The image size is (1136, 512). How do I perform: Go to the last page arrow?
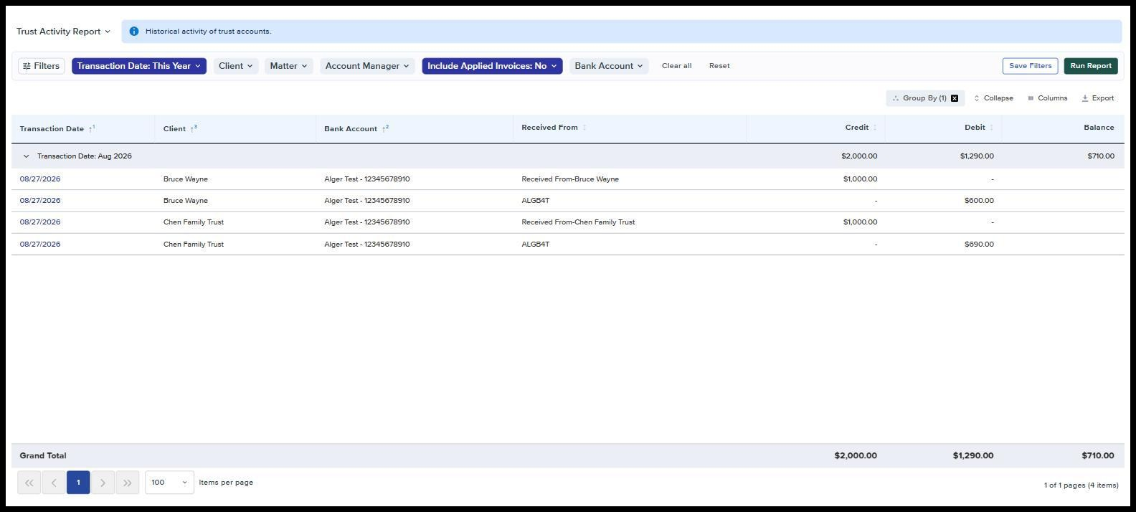click(127, 483)
